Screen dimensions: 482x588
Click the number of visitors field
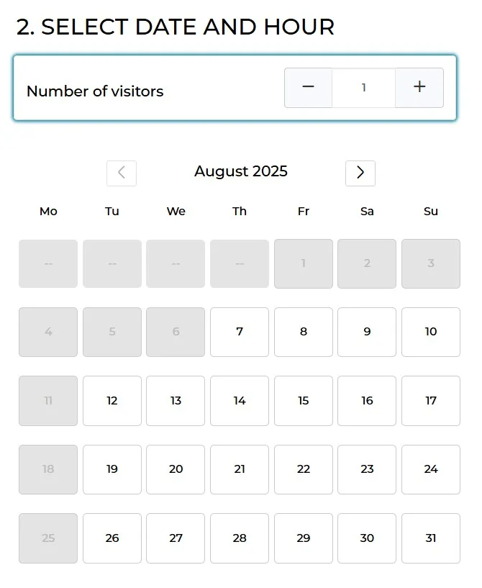tap(363, 88)
